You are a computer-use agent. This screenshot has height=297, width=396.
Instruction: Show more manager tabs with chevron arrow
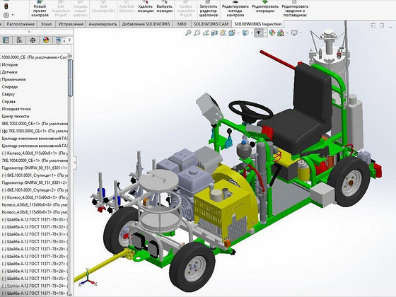(x=69, y=40)
